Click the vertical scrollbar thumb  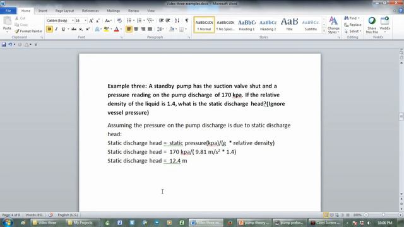[x=401, y=116]
